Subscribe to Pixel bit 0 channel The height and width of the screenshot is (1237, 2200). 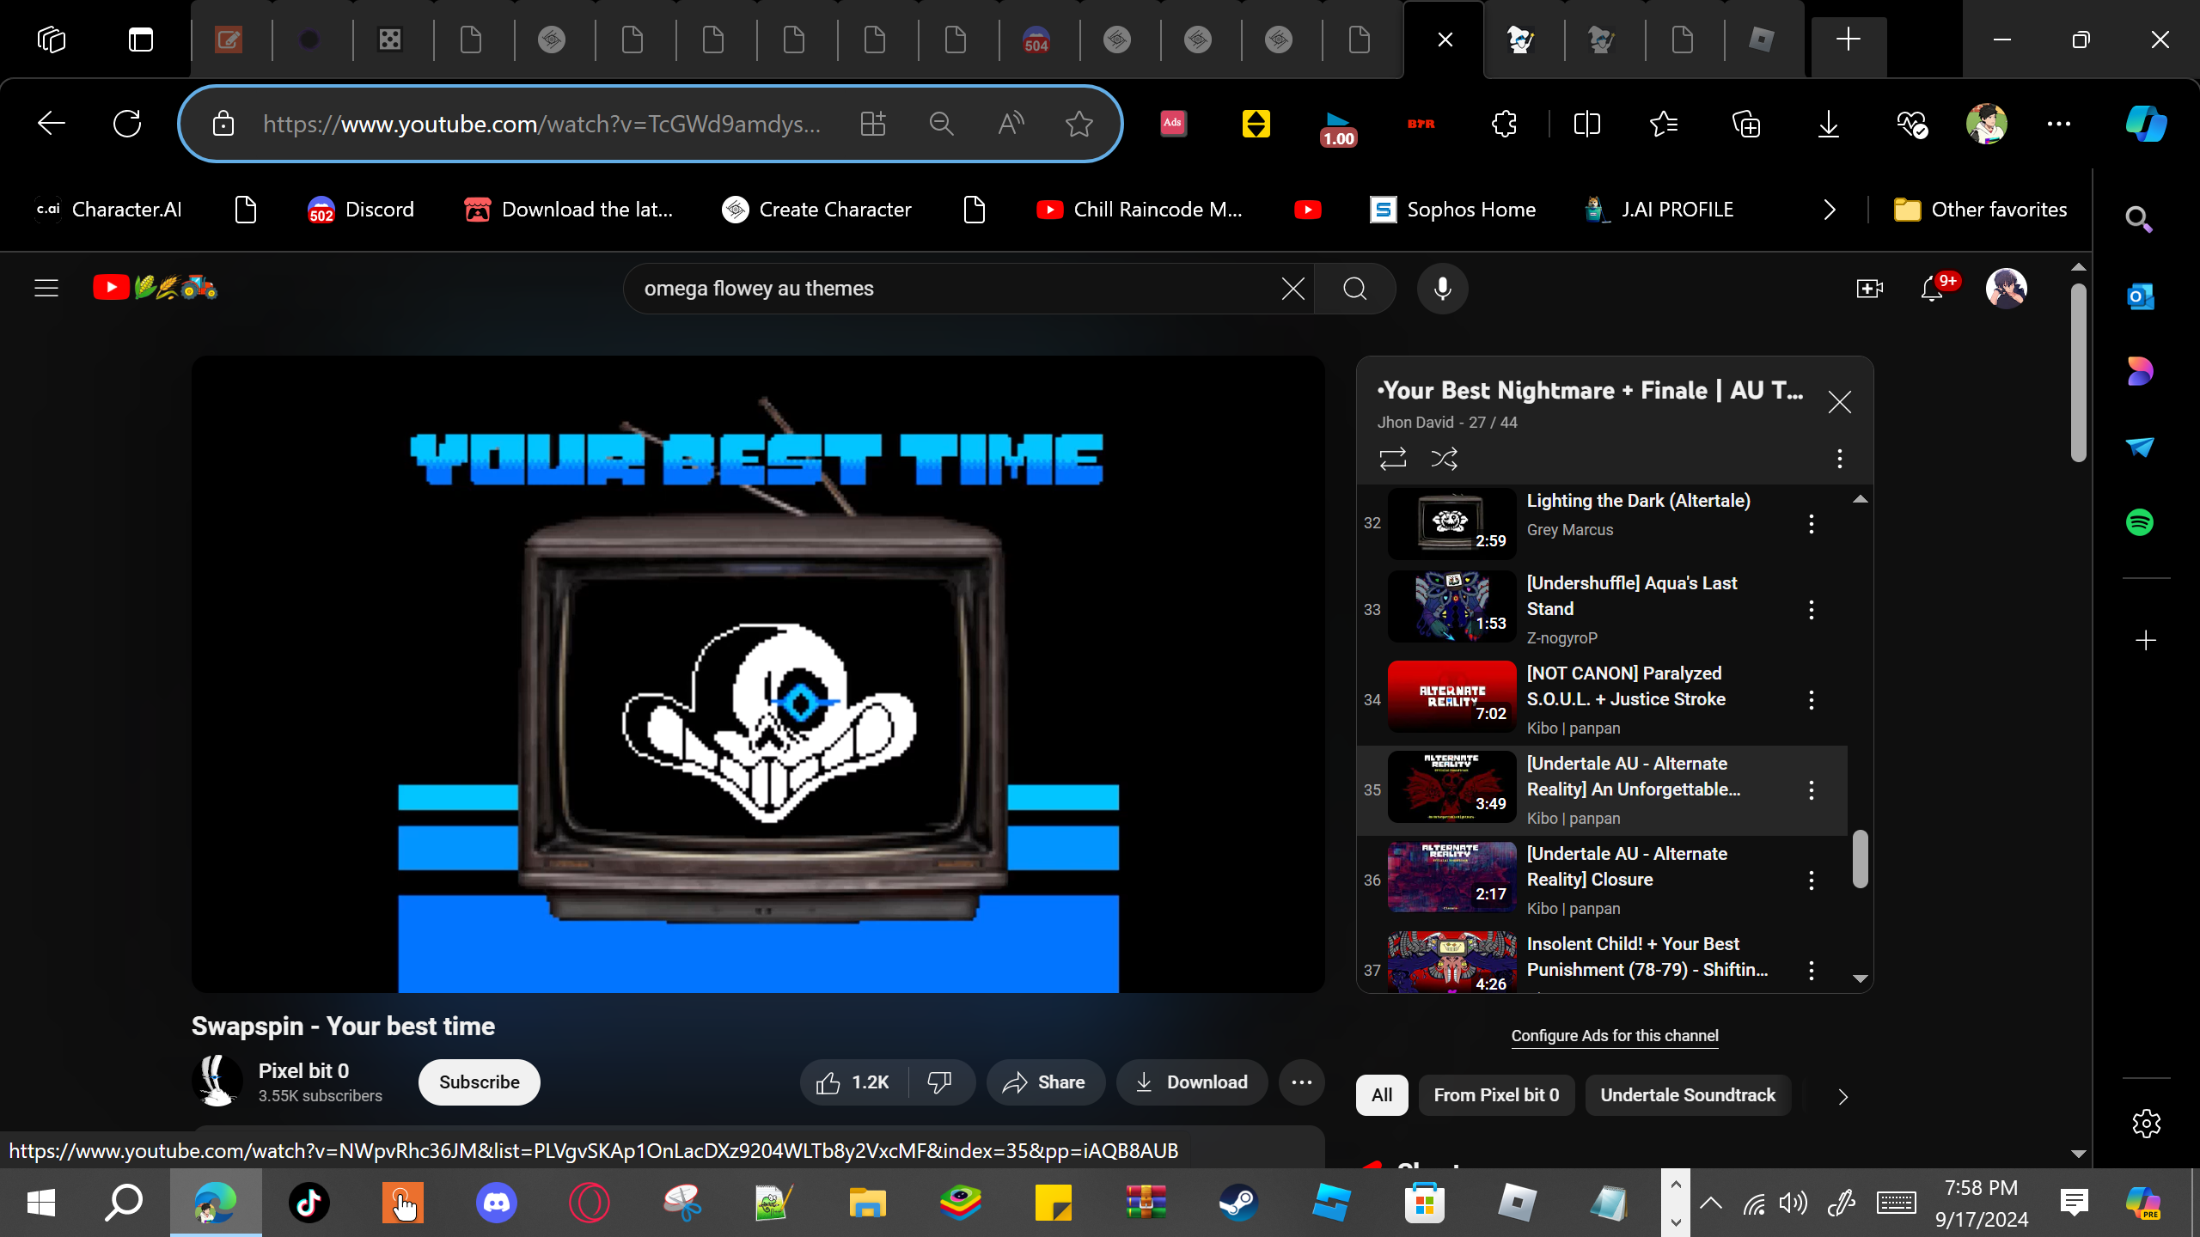pyautogui.click(x=479, y=1082)
